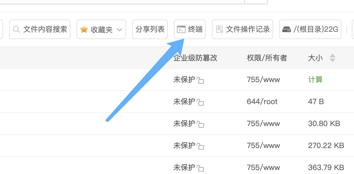Click 未保护 in the 644/root row

point(184,102)
